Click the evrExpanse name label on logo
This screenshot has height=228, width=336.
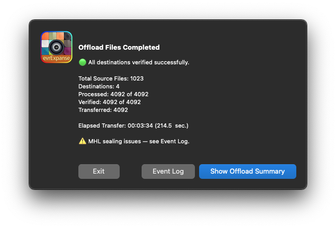click(56, 59)
